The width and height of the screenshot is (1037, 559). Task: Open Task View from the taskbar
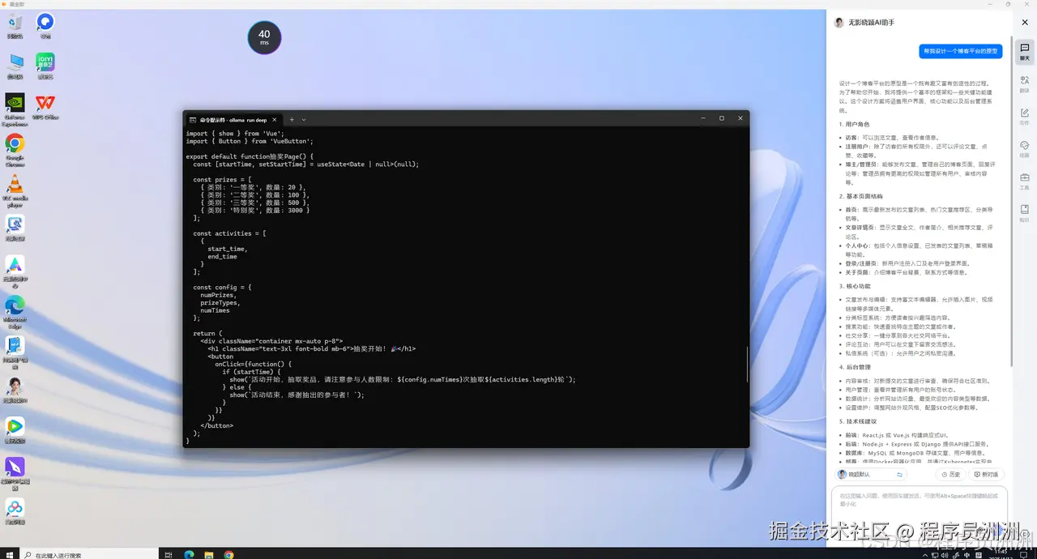pos(169,555)
